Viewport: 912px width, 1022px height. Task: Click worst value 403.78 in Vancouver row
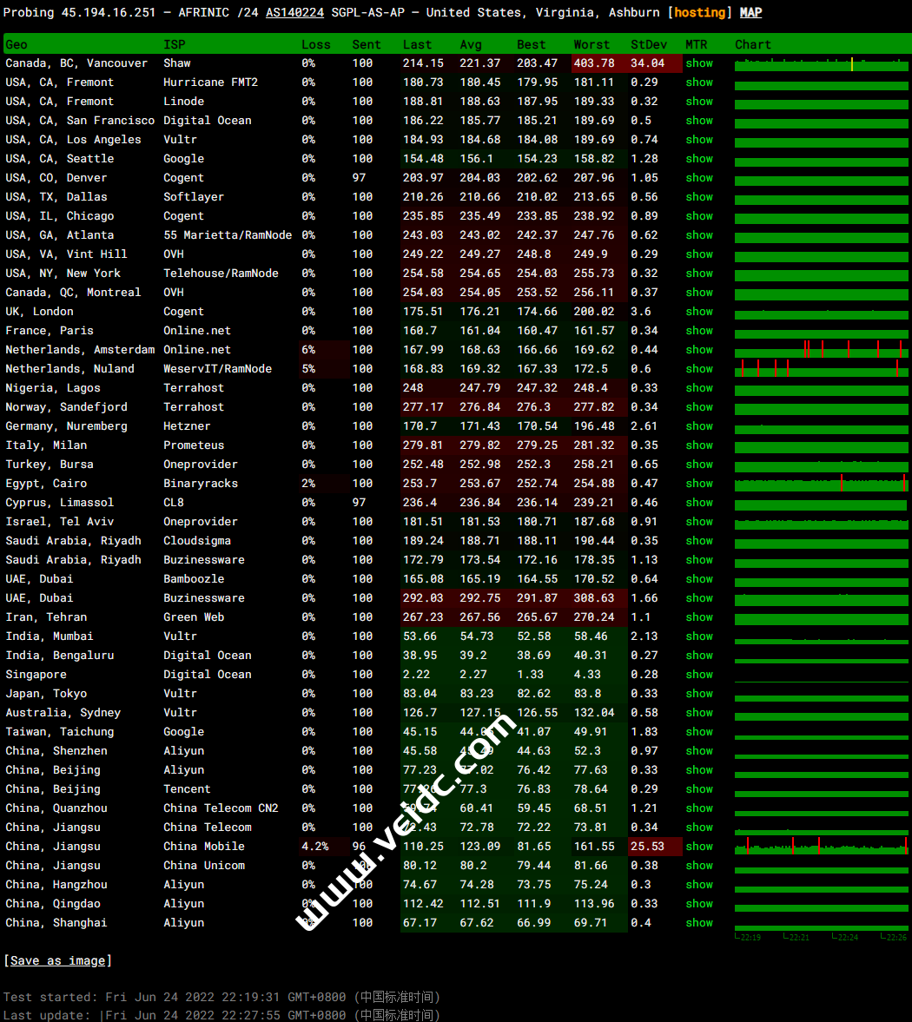pyautogui.click(x=594, y=63)
